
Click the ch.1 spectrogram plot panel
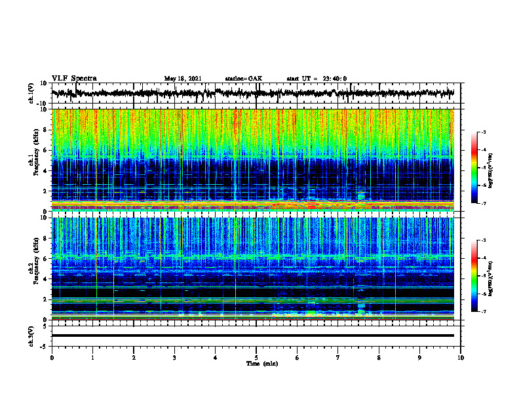[x=252, y=160]
